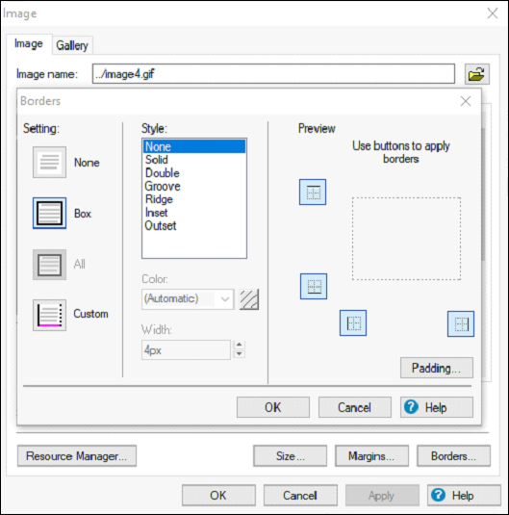Screen dimensions: 509x515
Task: Click the browse folder icon for image name
Action: tap(477, 74)
